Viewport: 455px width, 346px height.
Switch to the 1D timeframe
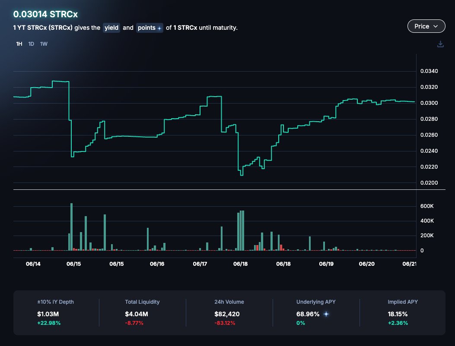point(31,44)
